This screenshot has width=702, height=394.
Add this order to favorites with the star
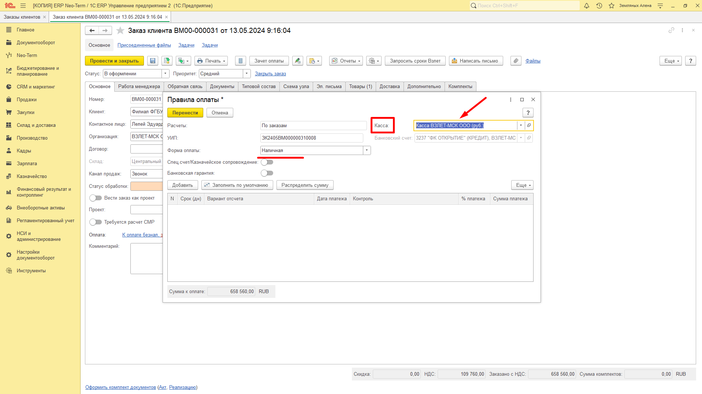click(120, 31)
